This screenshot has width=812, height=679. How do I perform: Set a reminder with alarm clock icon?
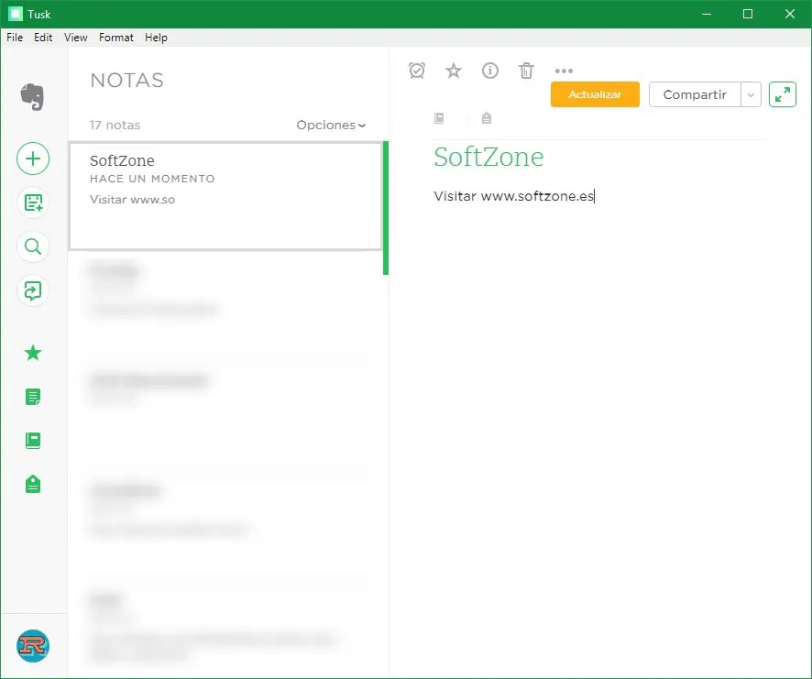[x=417, y=71]
